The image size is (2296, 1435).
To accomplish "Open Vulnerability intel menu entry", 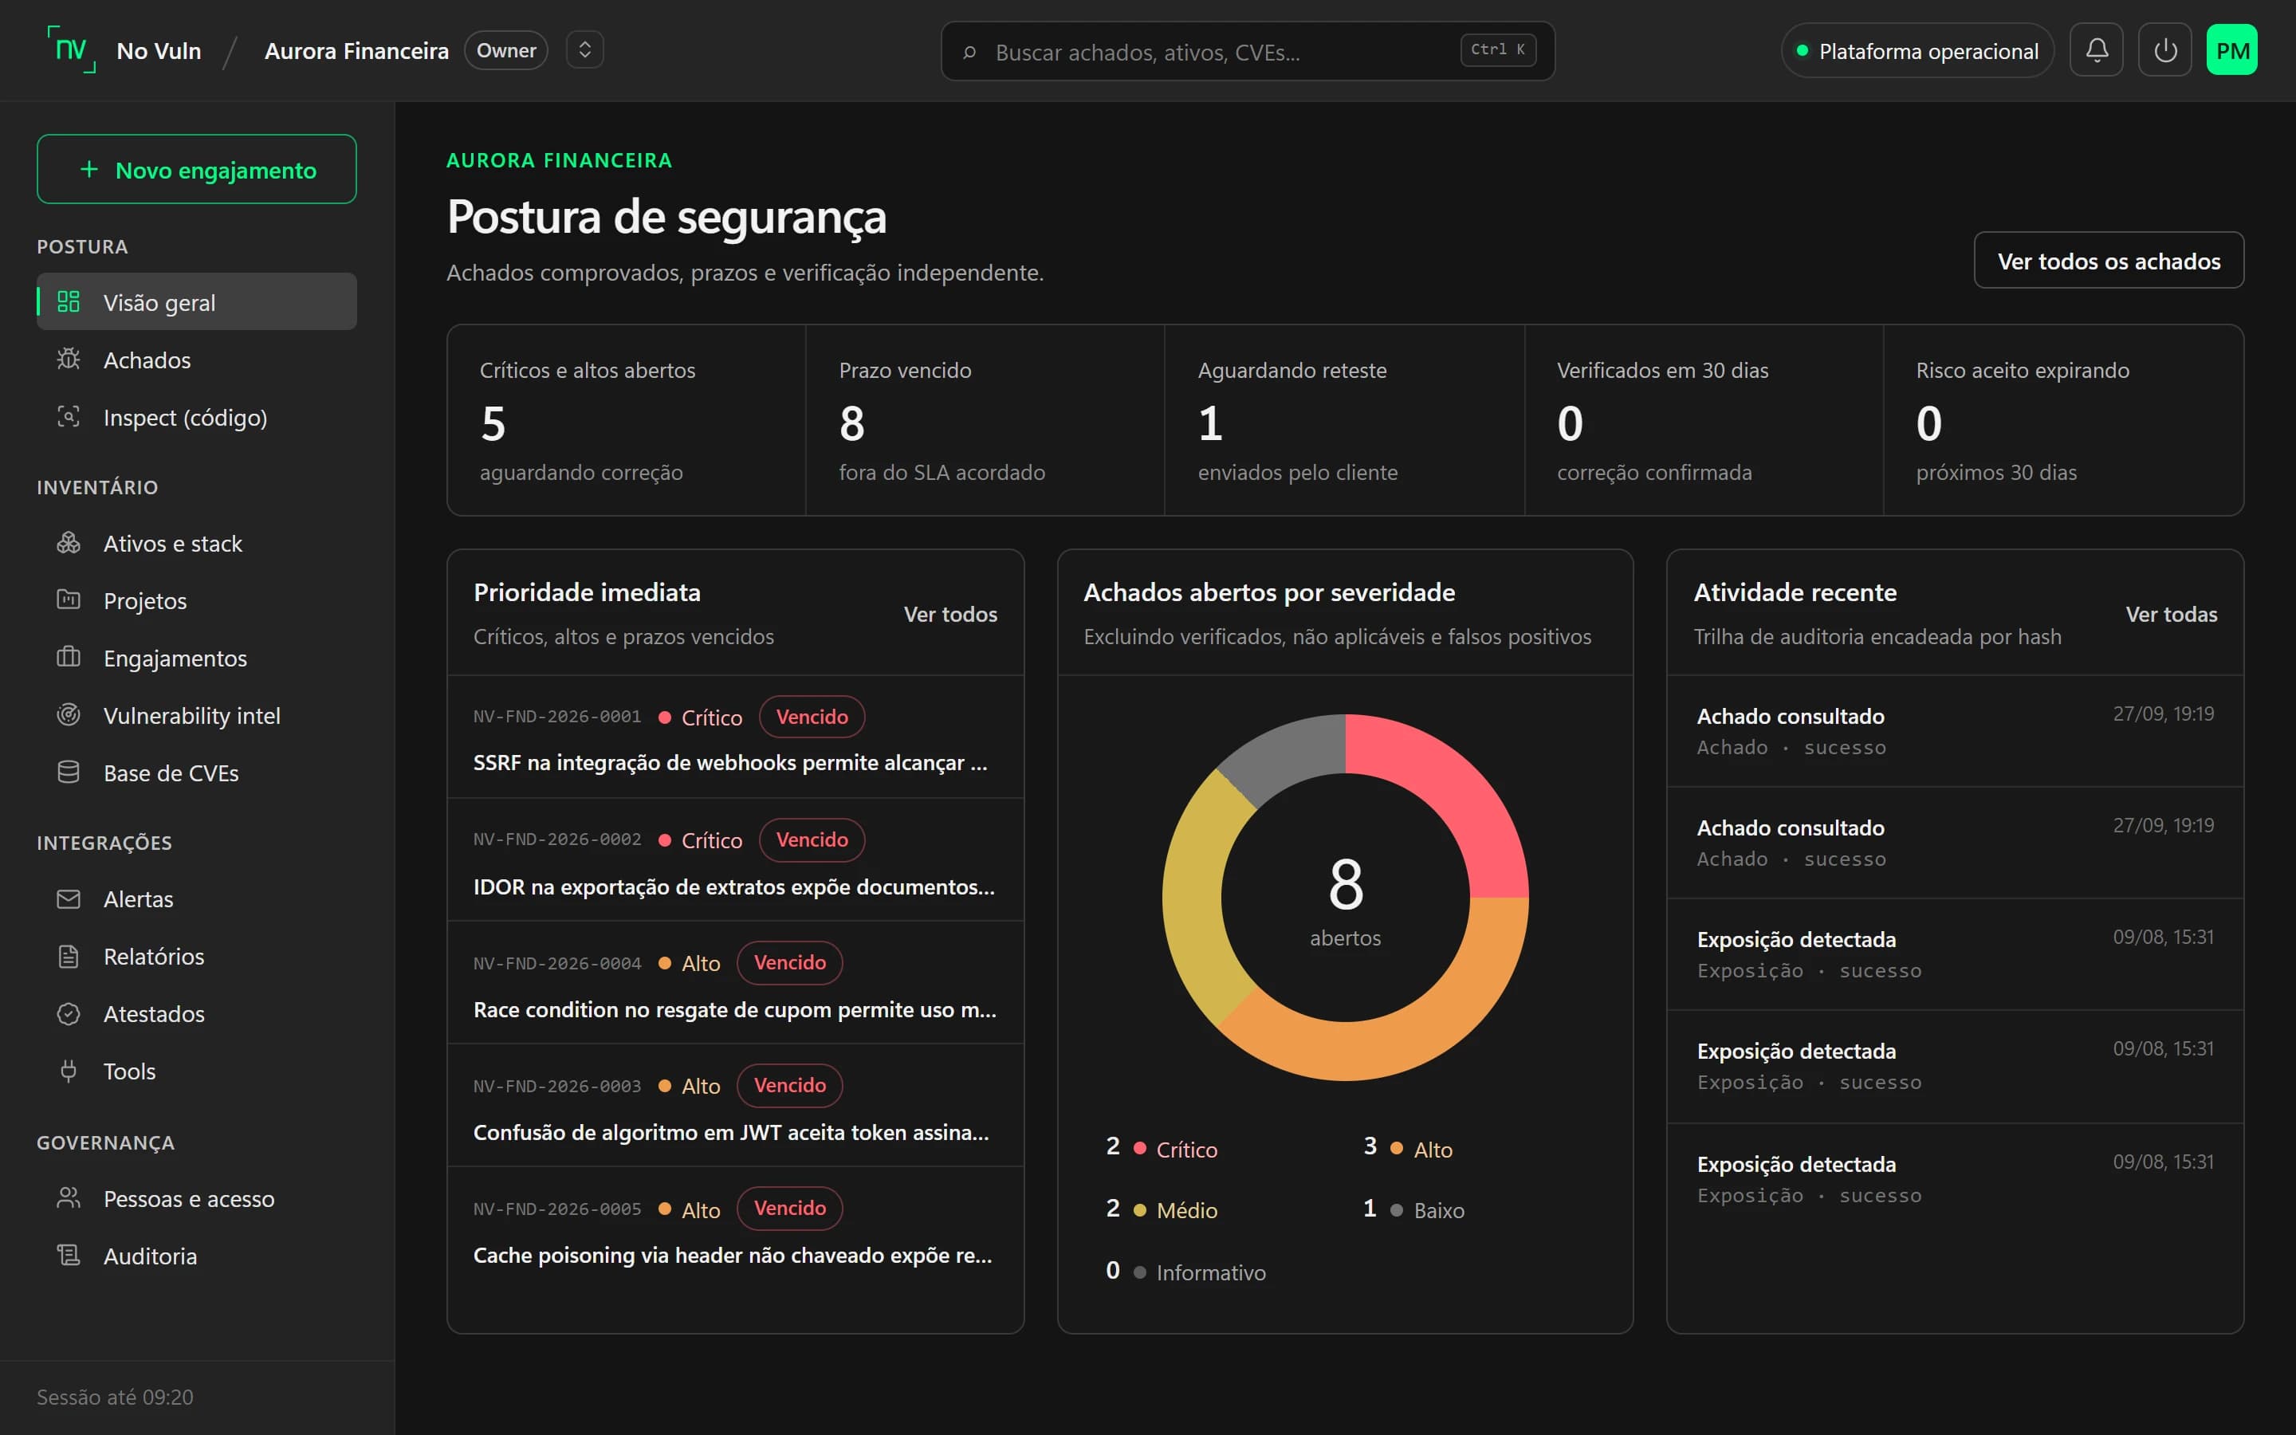I will click(x=196, y=714).
